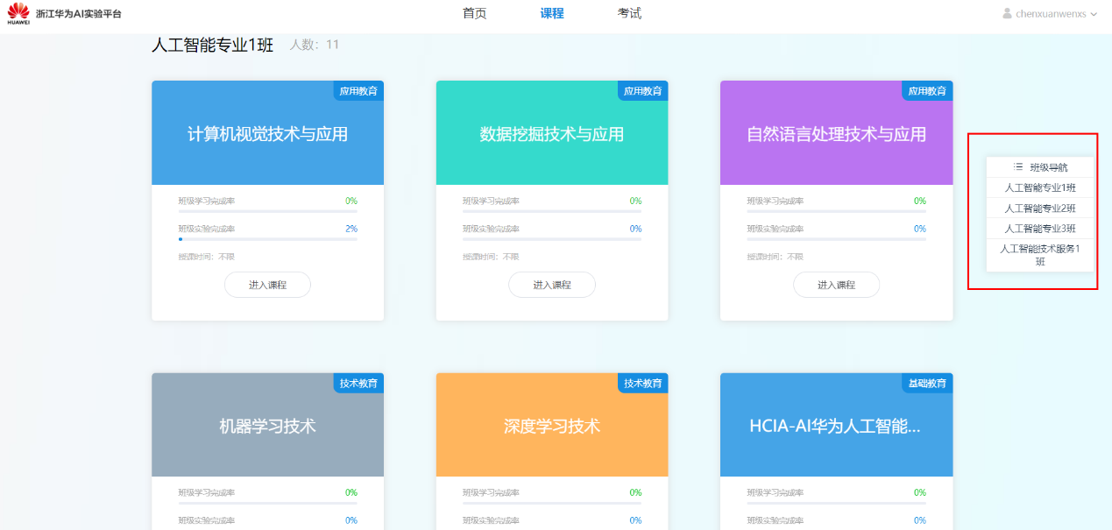Image resolution: width=1112 pixels, height=530 pixels.
Task: Click the 应用教育 tag on 自然语言处理技术与应用
Action: [x=927, y=91]
